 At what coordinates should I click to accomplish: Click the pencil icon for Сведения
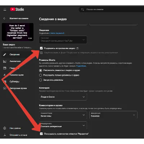[5, 55]
